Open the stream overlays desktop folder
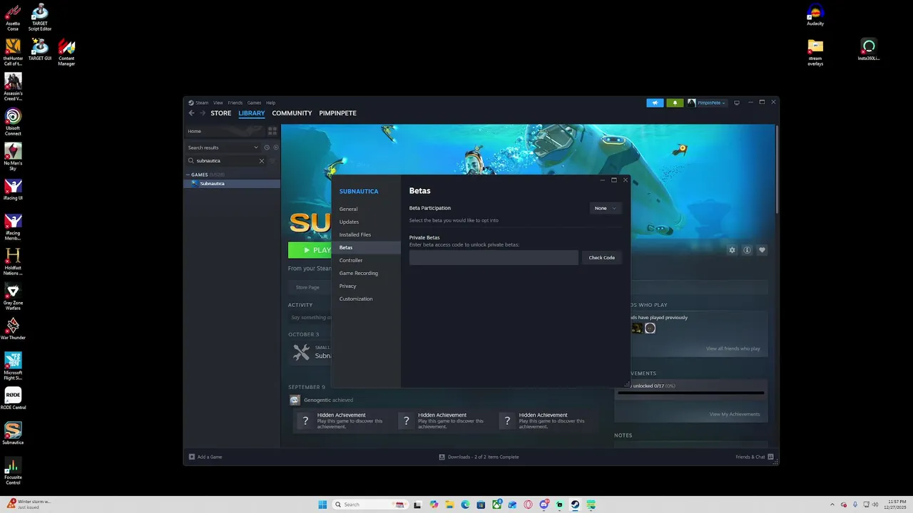 click(815, 53)
